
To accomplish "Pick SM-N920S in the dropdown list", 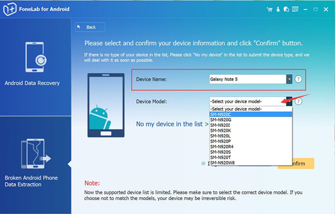I will pos(251,152).
